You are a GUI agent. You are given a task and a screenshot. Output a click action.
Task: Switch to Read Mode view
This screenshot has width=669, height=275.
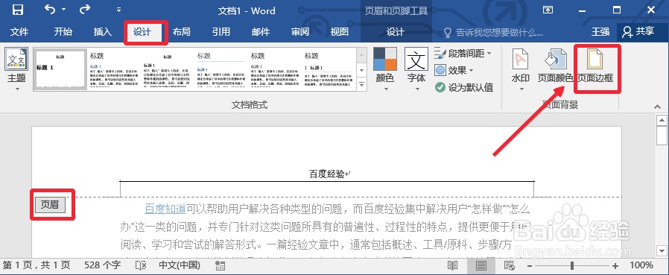453,265
